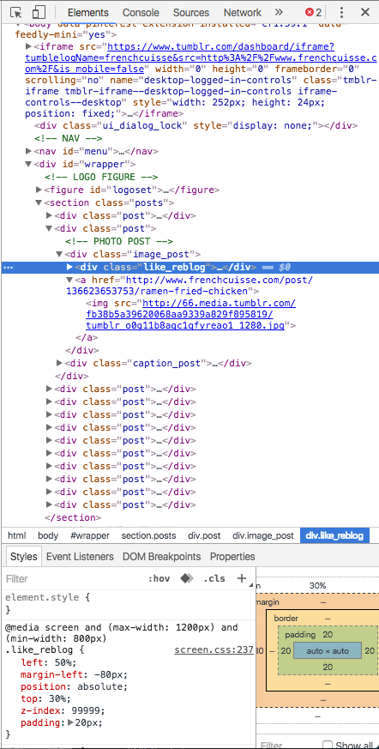Click the Styles Filter input field
Image resolution: width=379 pixels, height=749 pixels.
(72, 579)
